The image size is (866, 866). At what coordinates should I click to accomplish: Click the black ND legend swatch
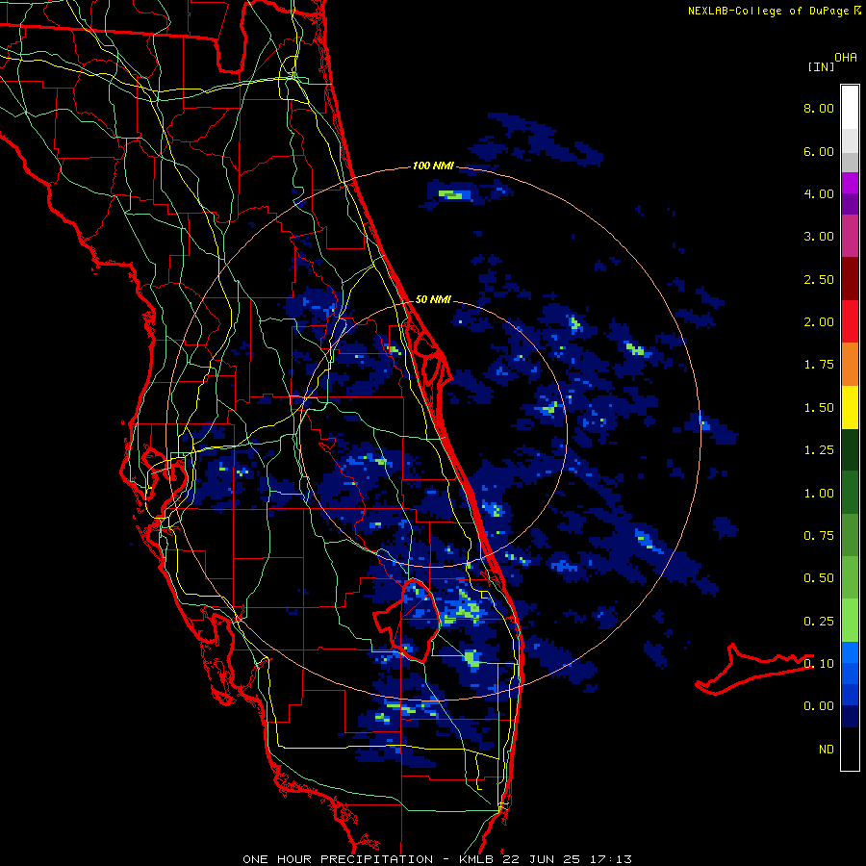(x=850, y=749)
